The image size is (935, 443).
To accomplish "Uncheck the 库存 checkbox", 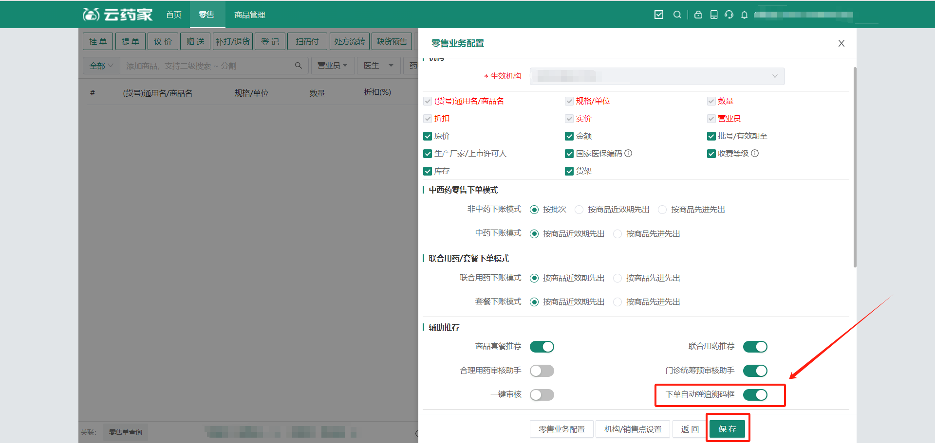I will point(428,171).
